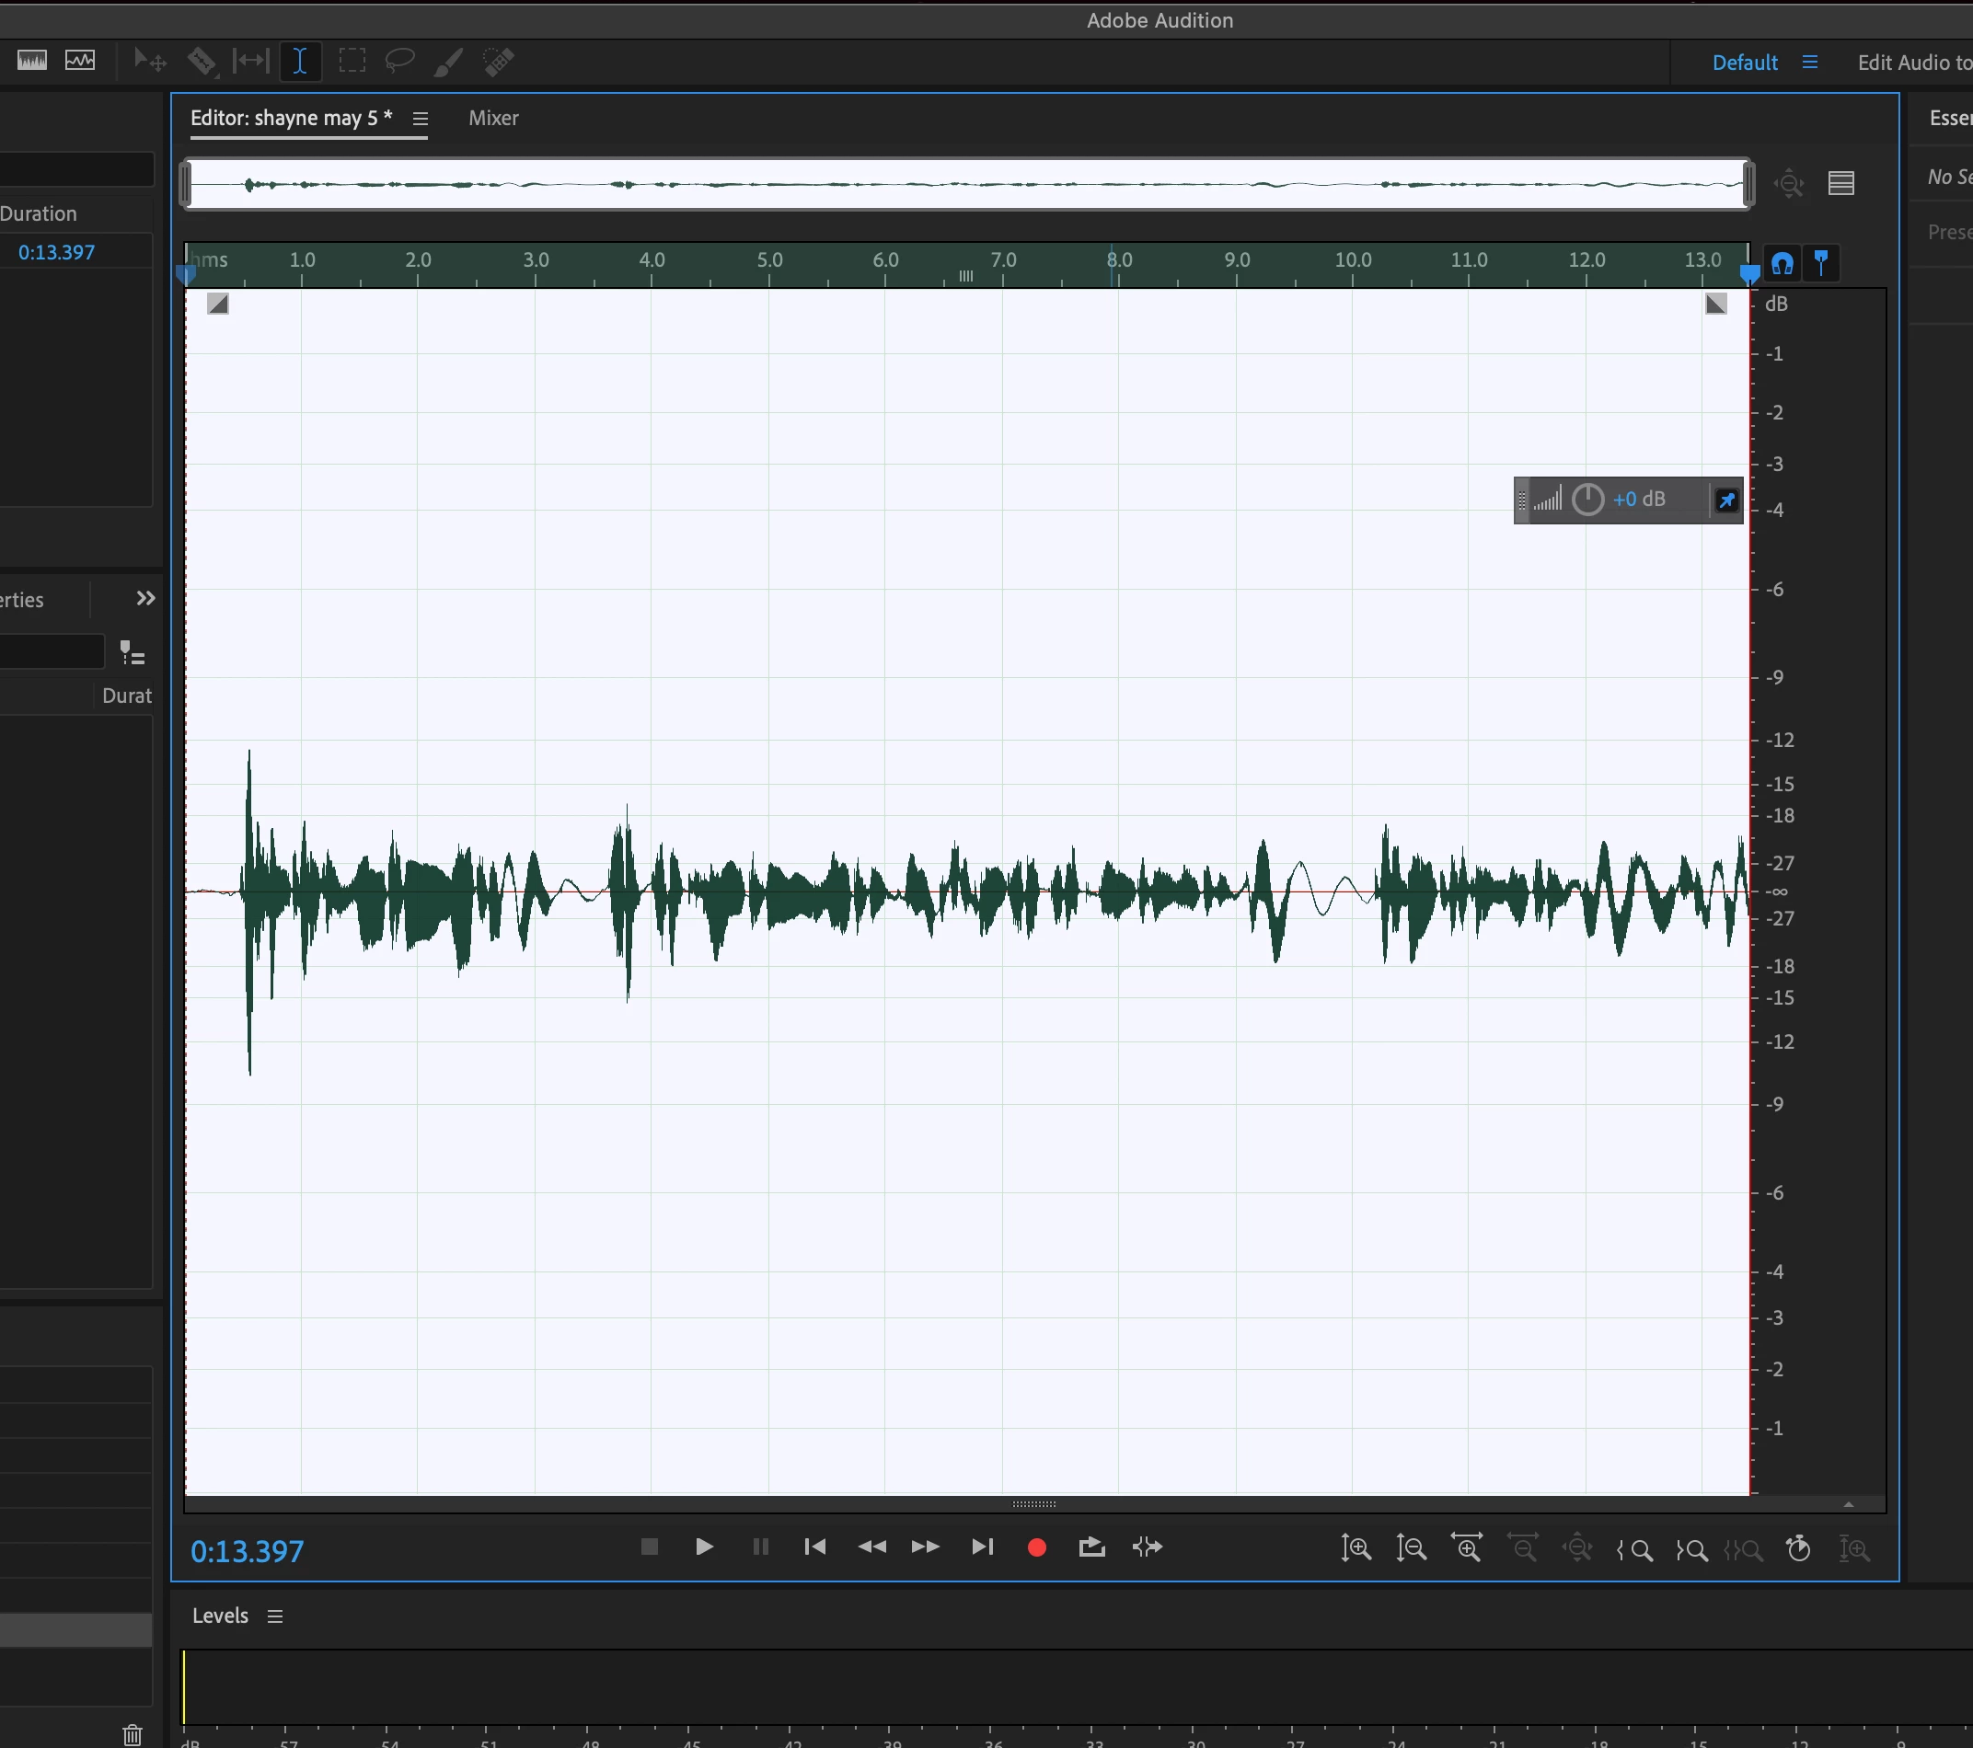
Task: Expand hidden panels with double chevron
Action: pyautogui.click(x=145, y=600)
